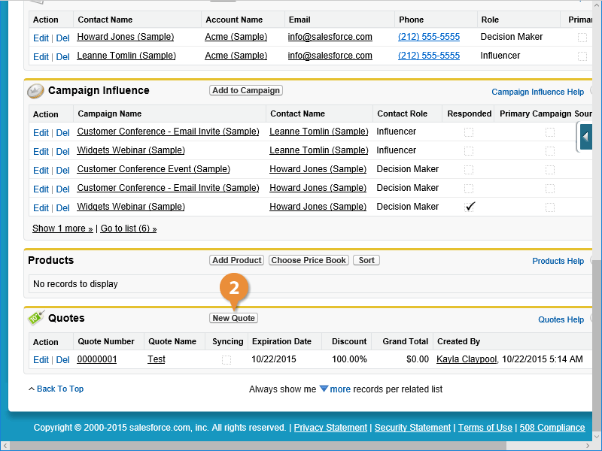Open Go to list (6) link

pos(129,229)
